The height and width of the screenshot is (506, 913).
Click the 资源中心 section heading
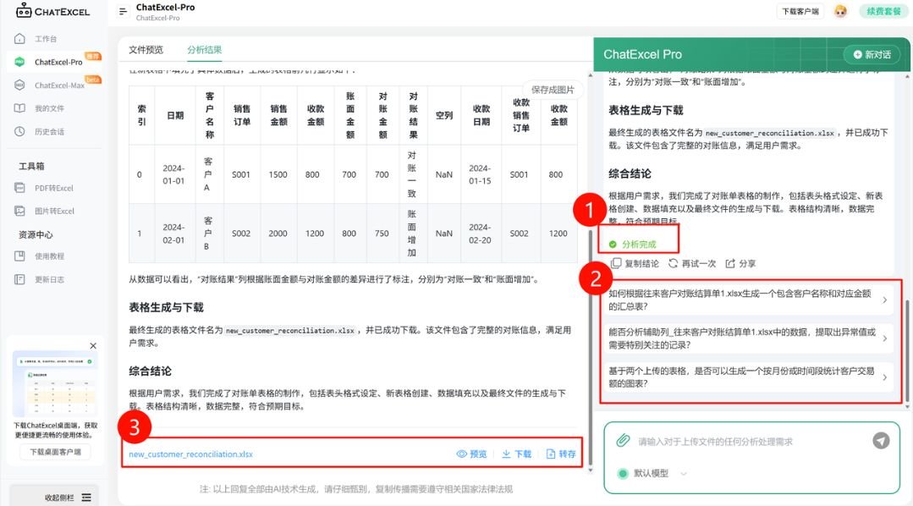click(36, 234)
